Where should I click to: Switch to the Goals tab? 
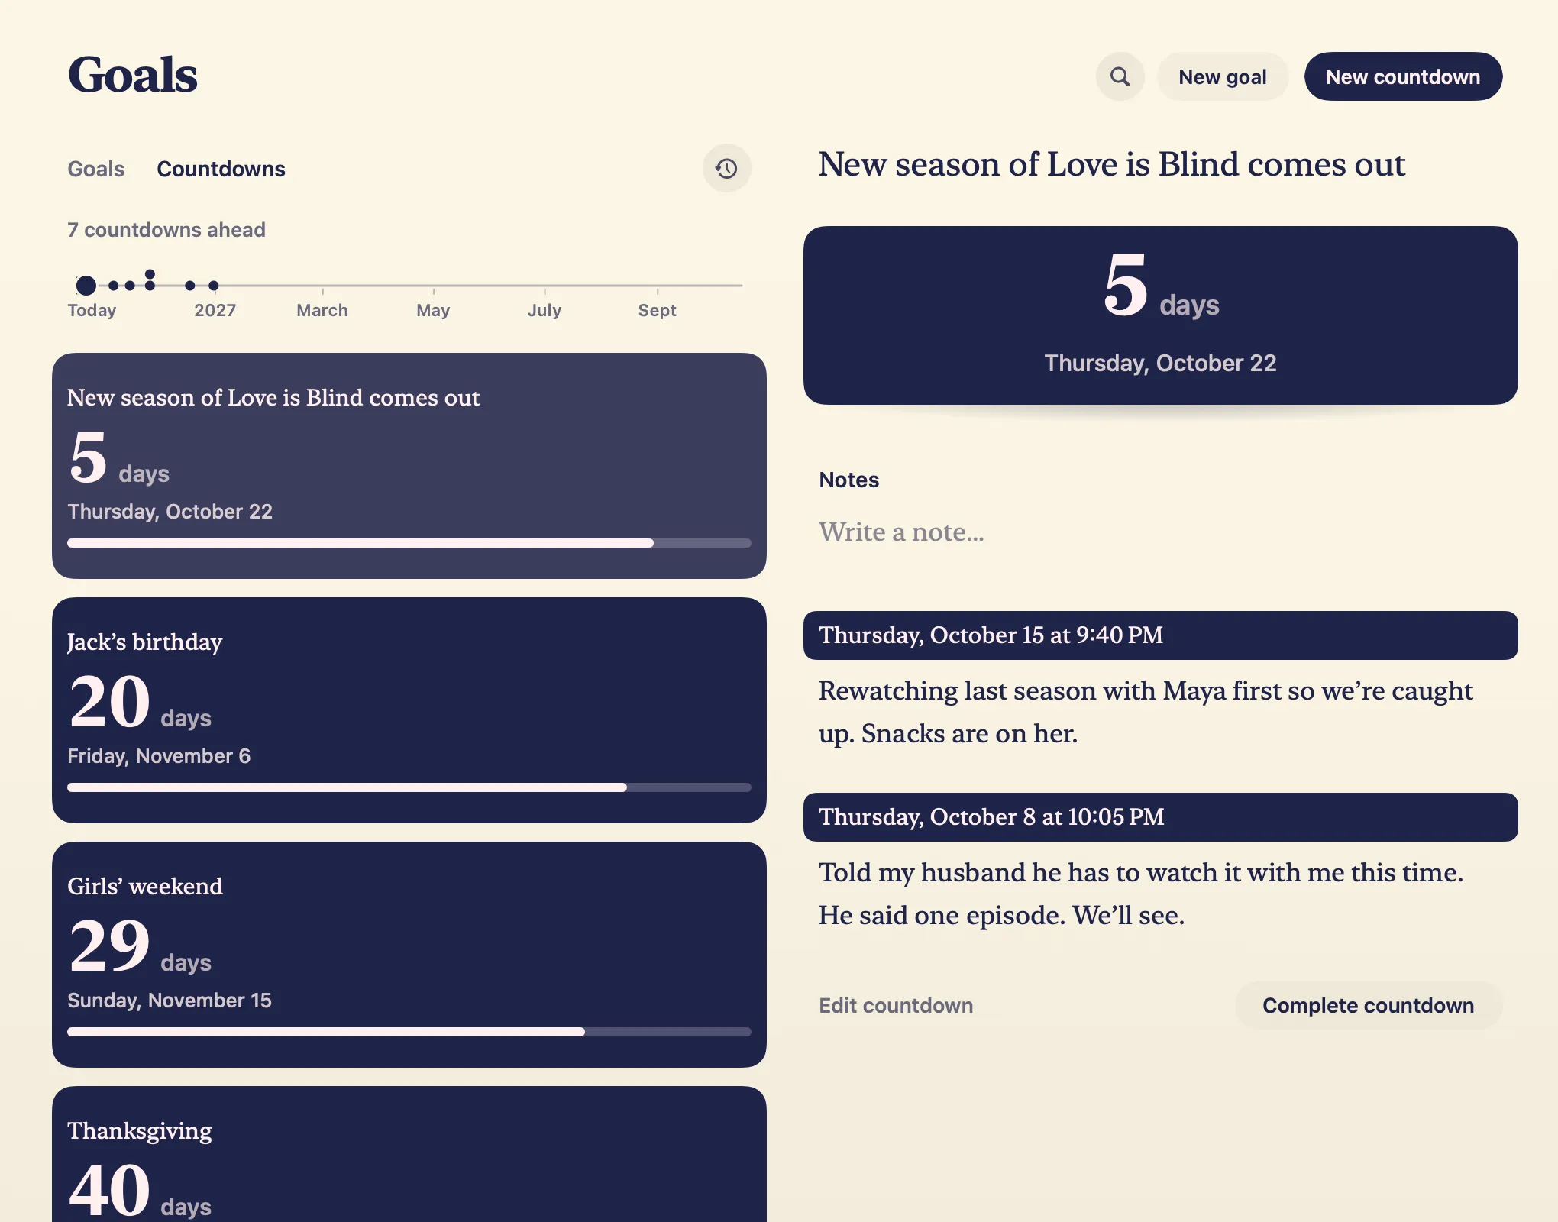pyautogui.click(x=95, y=169)
